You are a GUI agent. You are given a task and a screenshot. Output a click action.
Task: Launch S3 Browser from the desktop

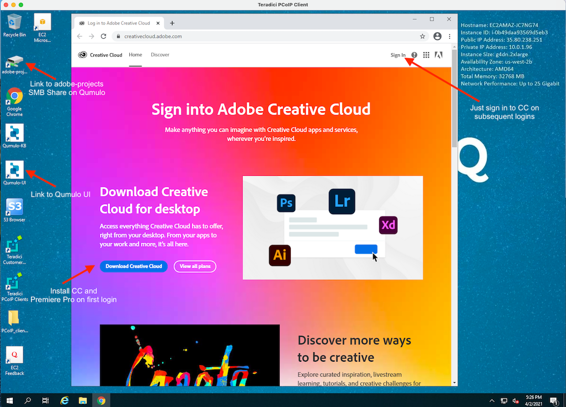click(x=14, y=210)
